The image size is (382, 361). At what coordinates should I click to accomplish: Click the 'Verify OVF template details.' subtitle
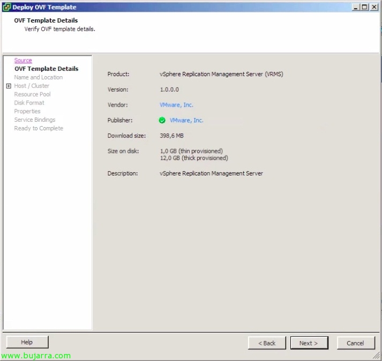(x=59, y=29)
